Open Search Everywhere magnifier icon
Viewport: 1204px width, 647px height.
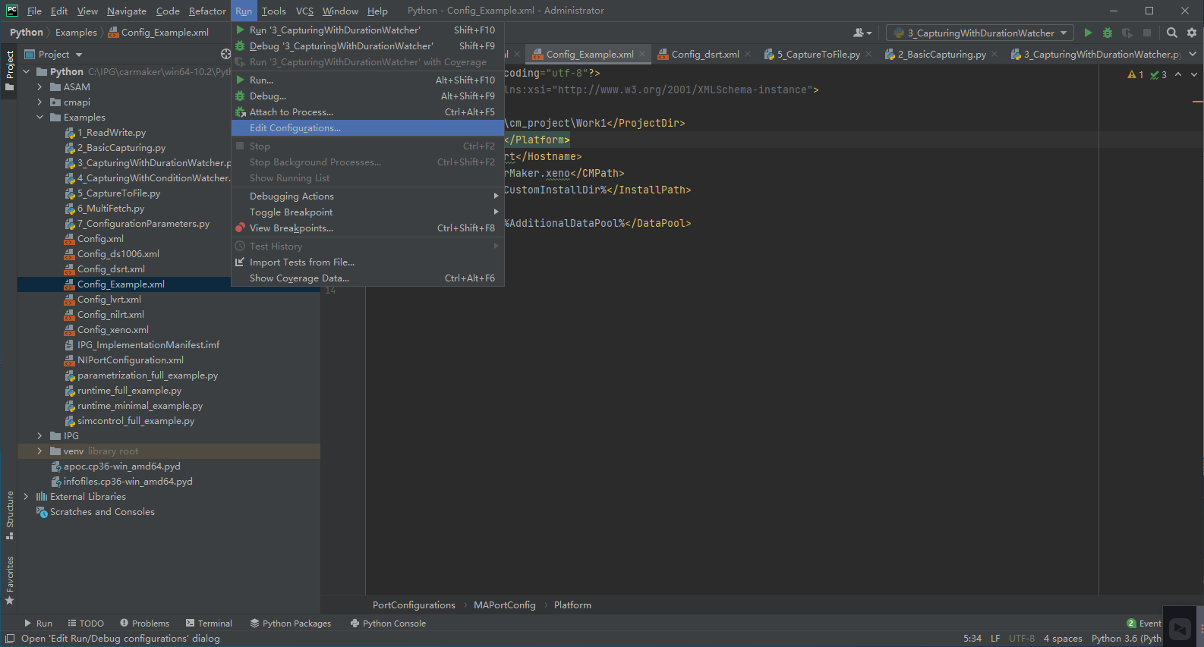pyautogui.click(x=1172, y=33)
